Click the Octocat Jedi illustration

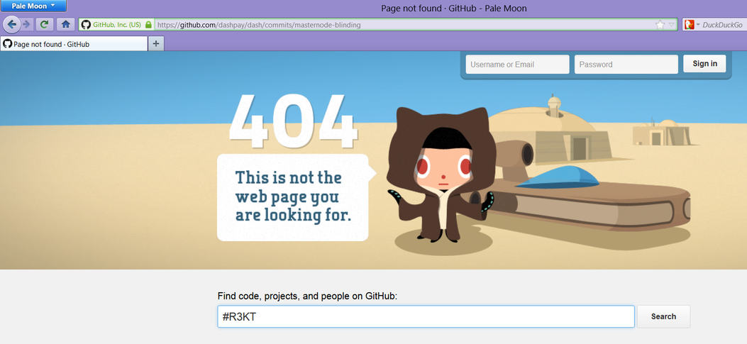441,174
